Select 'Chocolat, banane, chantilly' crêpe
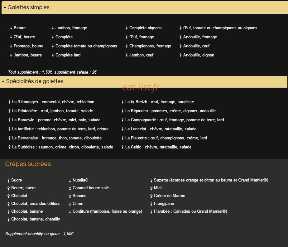Viewport: 288px width, 247px height. point(36,219)
